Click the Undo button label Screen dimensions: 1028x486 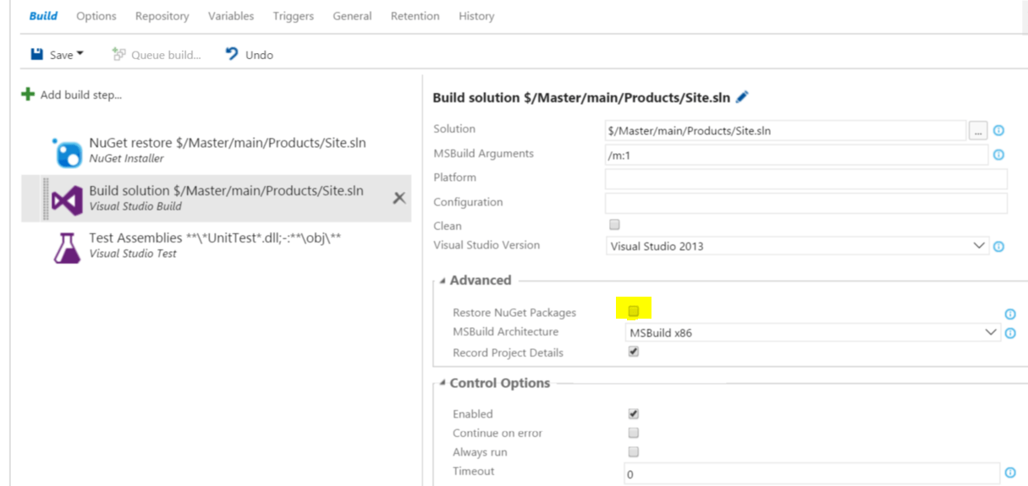pos(259,55)
